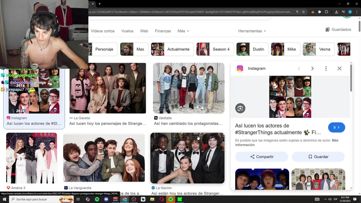The height and width of the screenshot is (203, 361).
Task: Open the MetaMask fox extension
Action: [313, 12]
